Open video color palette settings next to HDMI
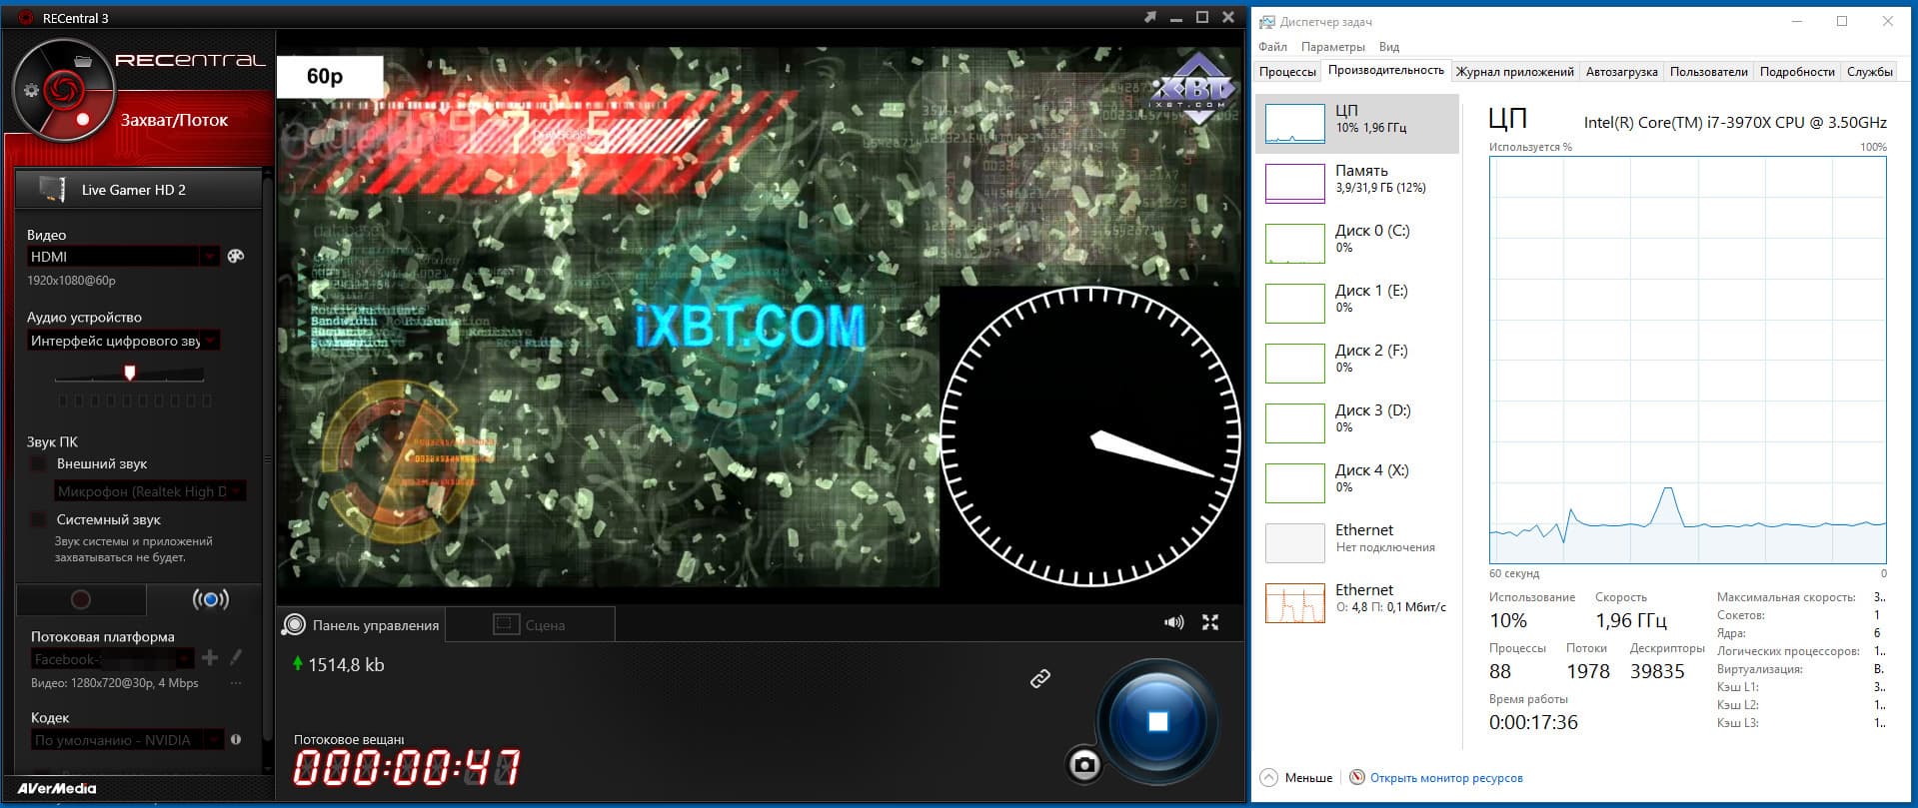 (236, 257)
